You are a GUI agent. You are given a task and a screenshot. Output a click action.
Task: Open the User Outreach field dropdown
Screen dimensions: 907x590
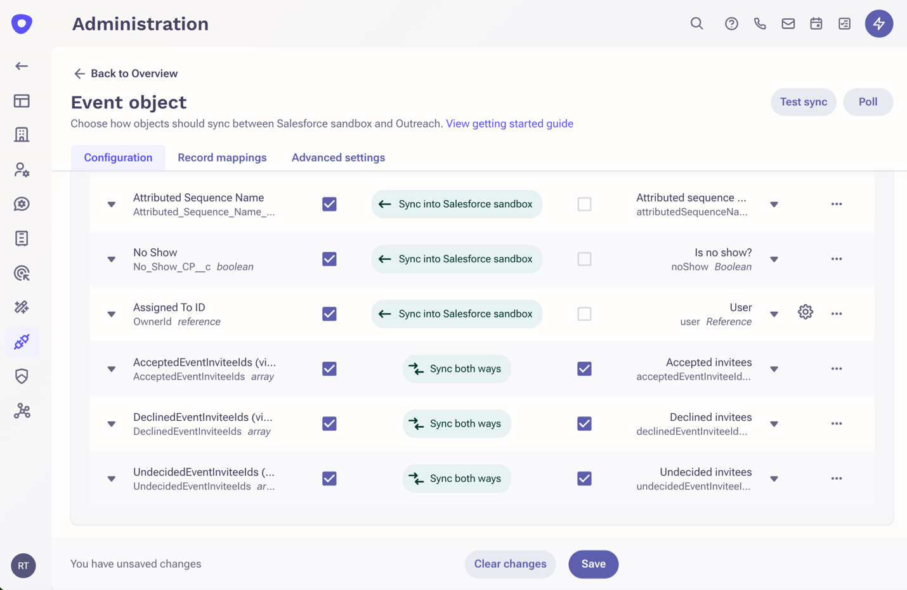tap(774, 314)
